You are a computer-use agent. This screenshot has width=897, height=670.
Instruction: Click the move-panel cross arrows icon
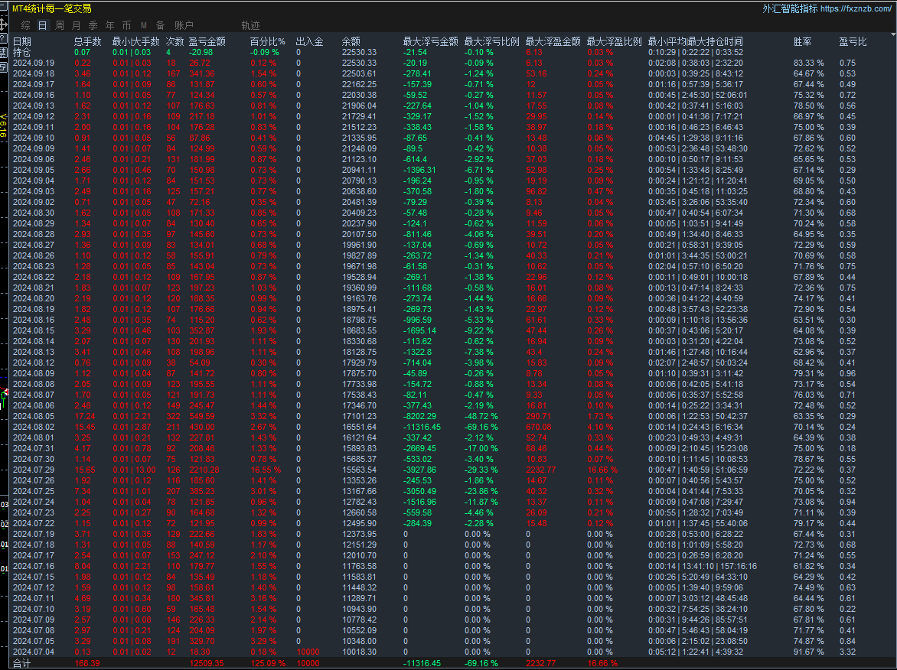tap(4, 24)
